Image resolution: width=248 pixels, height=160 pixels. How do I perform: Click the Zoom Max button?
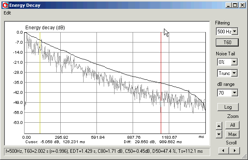pos(232,134)
